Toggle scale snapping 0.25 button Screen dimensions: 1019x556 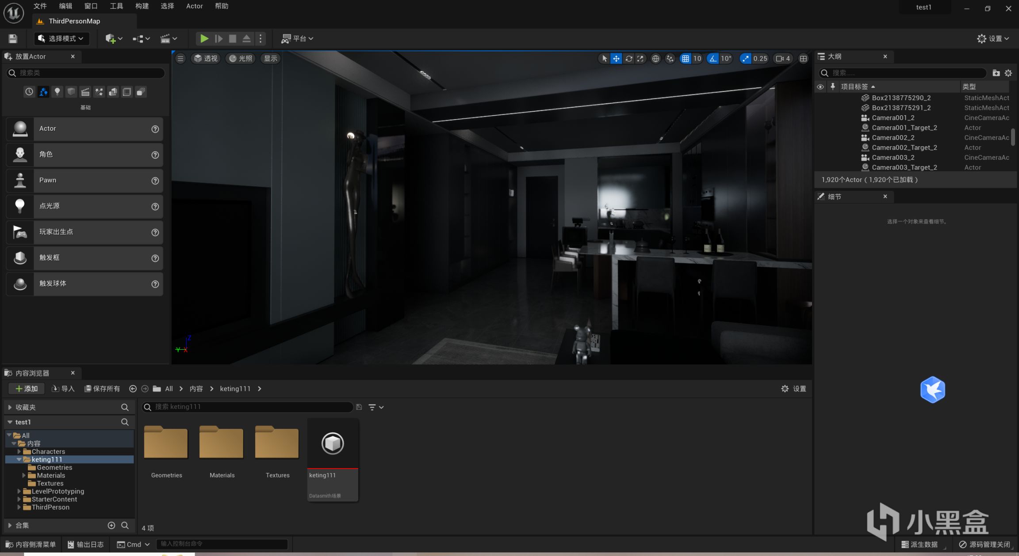[746, 59]
